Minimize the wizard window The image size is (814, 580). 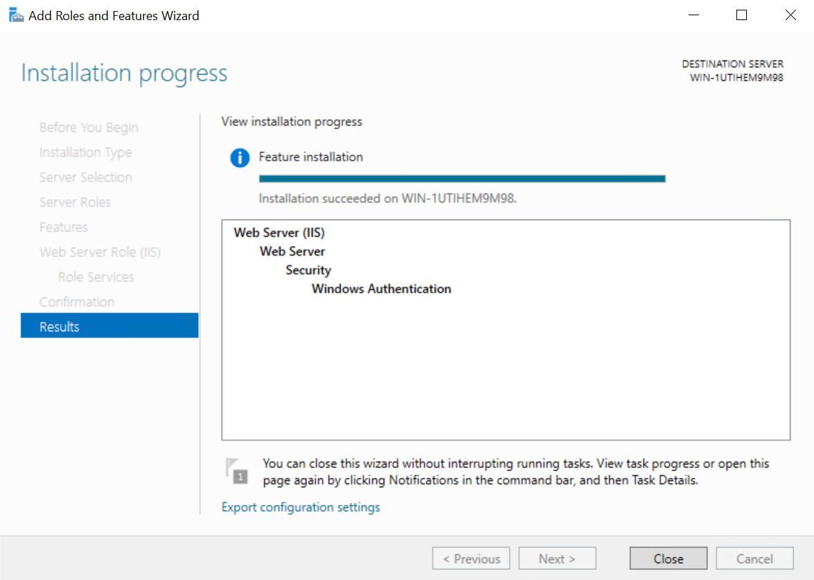[x=693, y=15]
